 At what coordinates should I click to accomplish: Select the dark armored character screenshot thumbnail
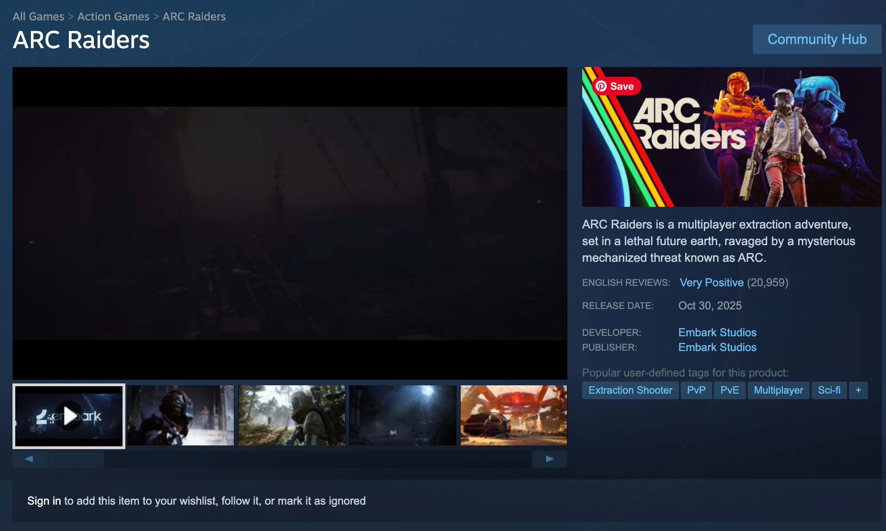[180, 416]
